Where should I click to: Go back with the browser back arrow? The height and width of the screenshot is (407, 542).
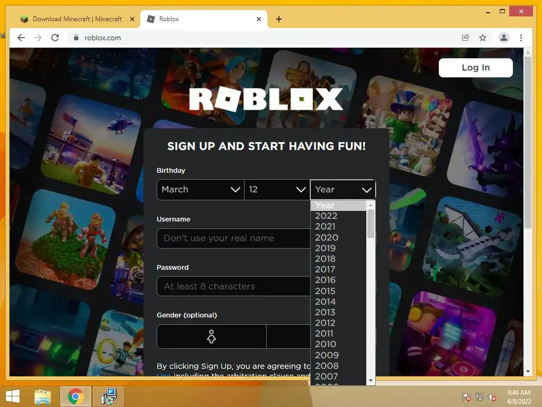coord(21,38)
